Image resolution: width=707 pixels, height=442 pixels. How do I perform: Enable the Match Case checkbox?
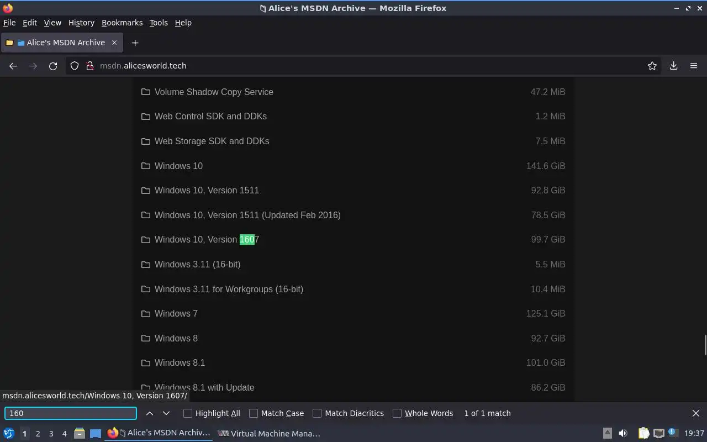(x=254, y=413)
